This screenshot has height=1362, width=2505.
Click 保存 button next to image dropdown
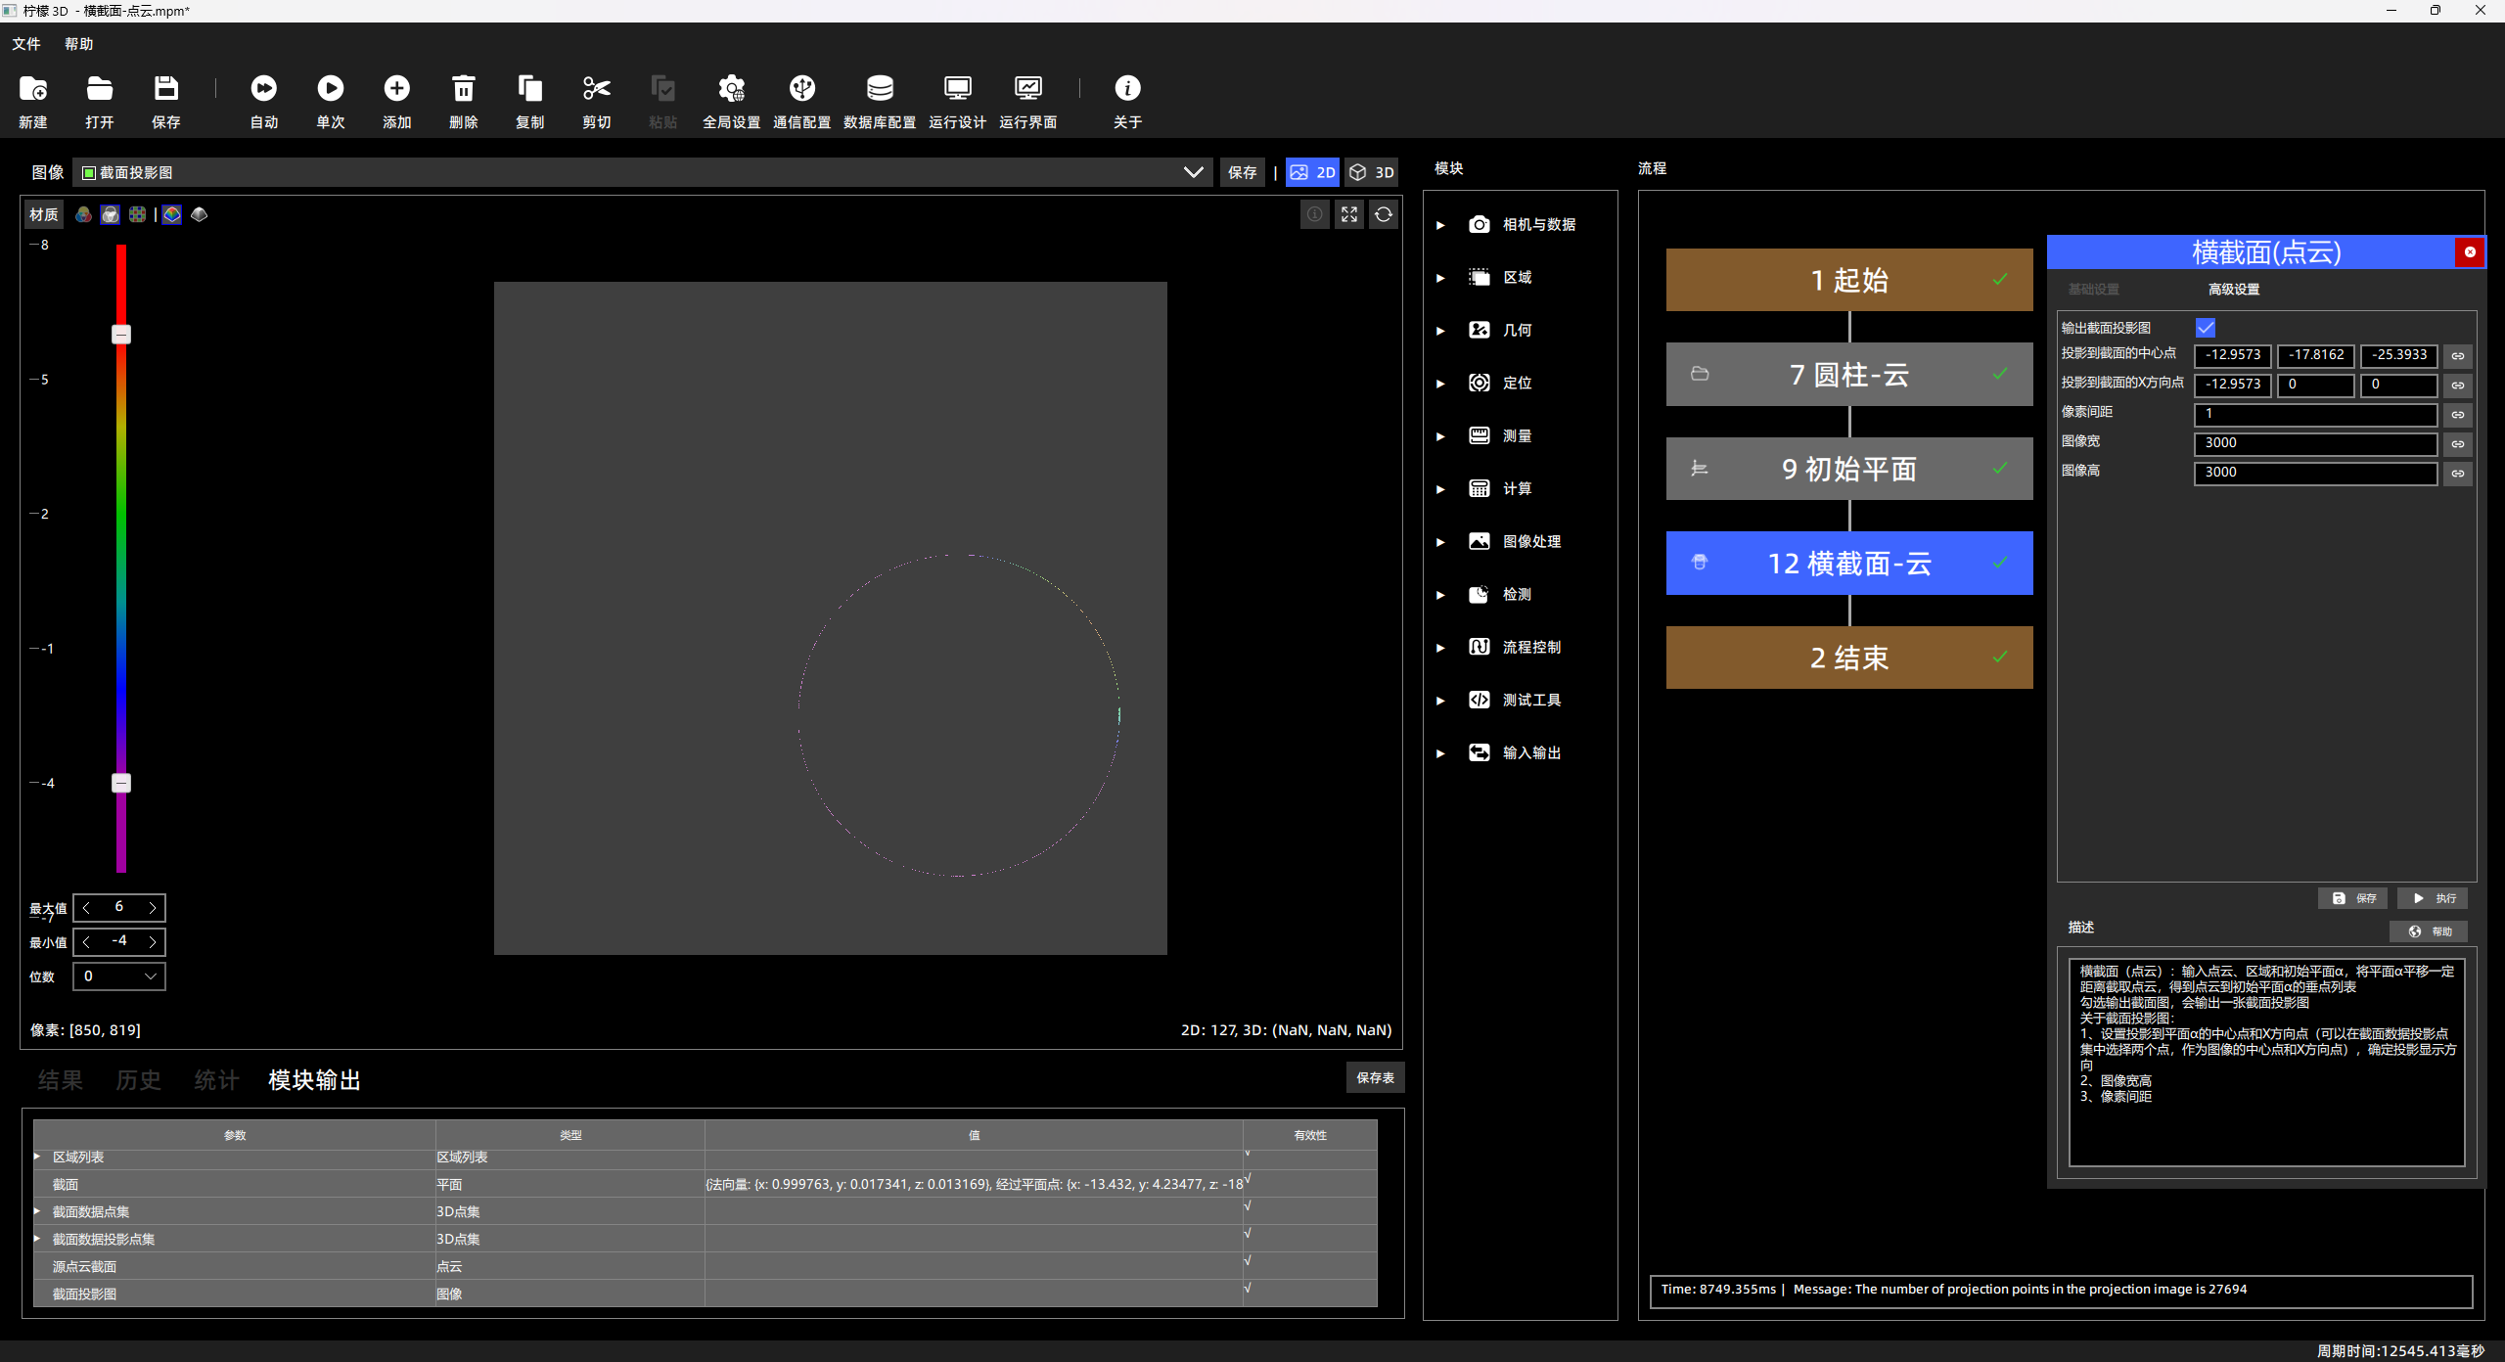pyautogui.click(x=1243, y=172)
